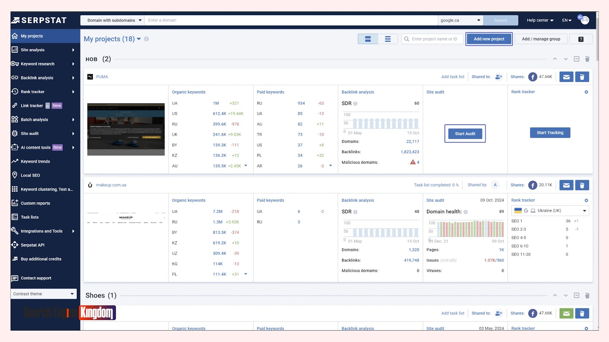
Task: Delete PUMA project trash button
Action: (x=582, y=77)
